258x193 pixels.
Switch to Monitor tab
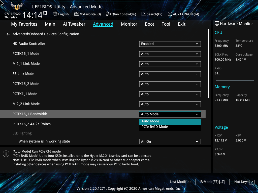(x=129, y=24)
